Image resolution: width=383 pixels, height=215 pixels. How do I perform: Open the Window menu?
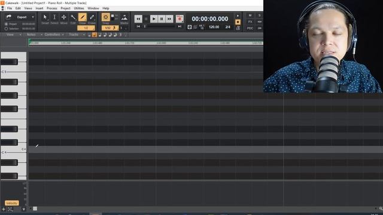(93, 8)
